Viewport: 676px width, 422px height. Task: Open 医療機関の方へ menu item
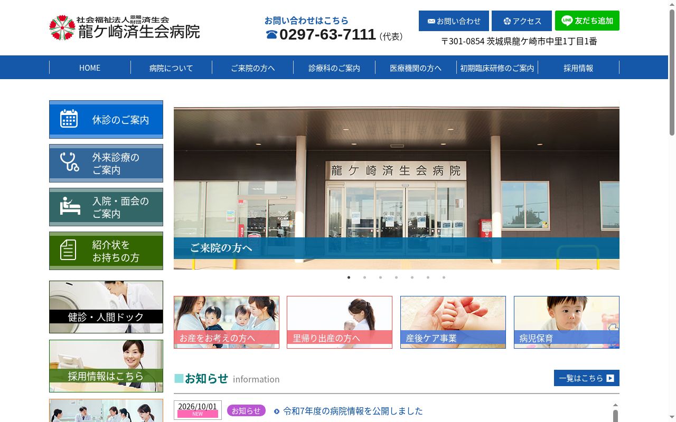[x=416, y=68]
